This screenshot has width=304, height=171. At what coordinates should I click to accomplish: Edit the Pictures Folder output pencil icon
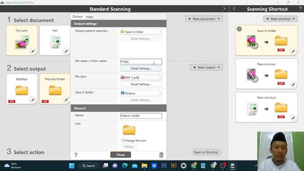[66, 100]
